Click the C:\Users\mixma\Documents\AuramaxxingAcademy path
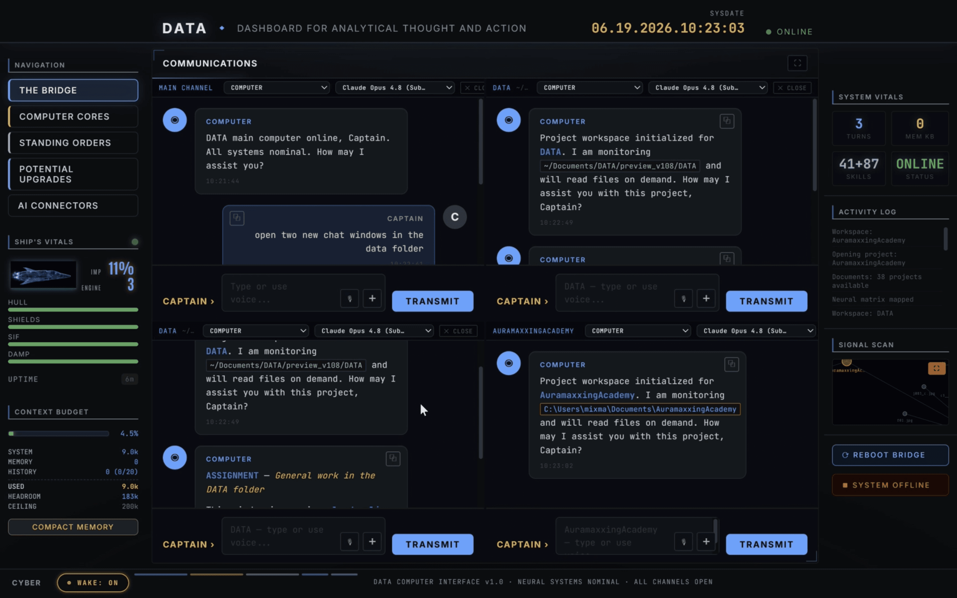The height and width of the screenshot is (598, 957). click(x=640, y=409)
